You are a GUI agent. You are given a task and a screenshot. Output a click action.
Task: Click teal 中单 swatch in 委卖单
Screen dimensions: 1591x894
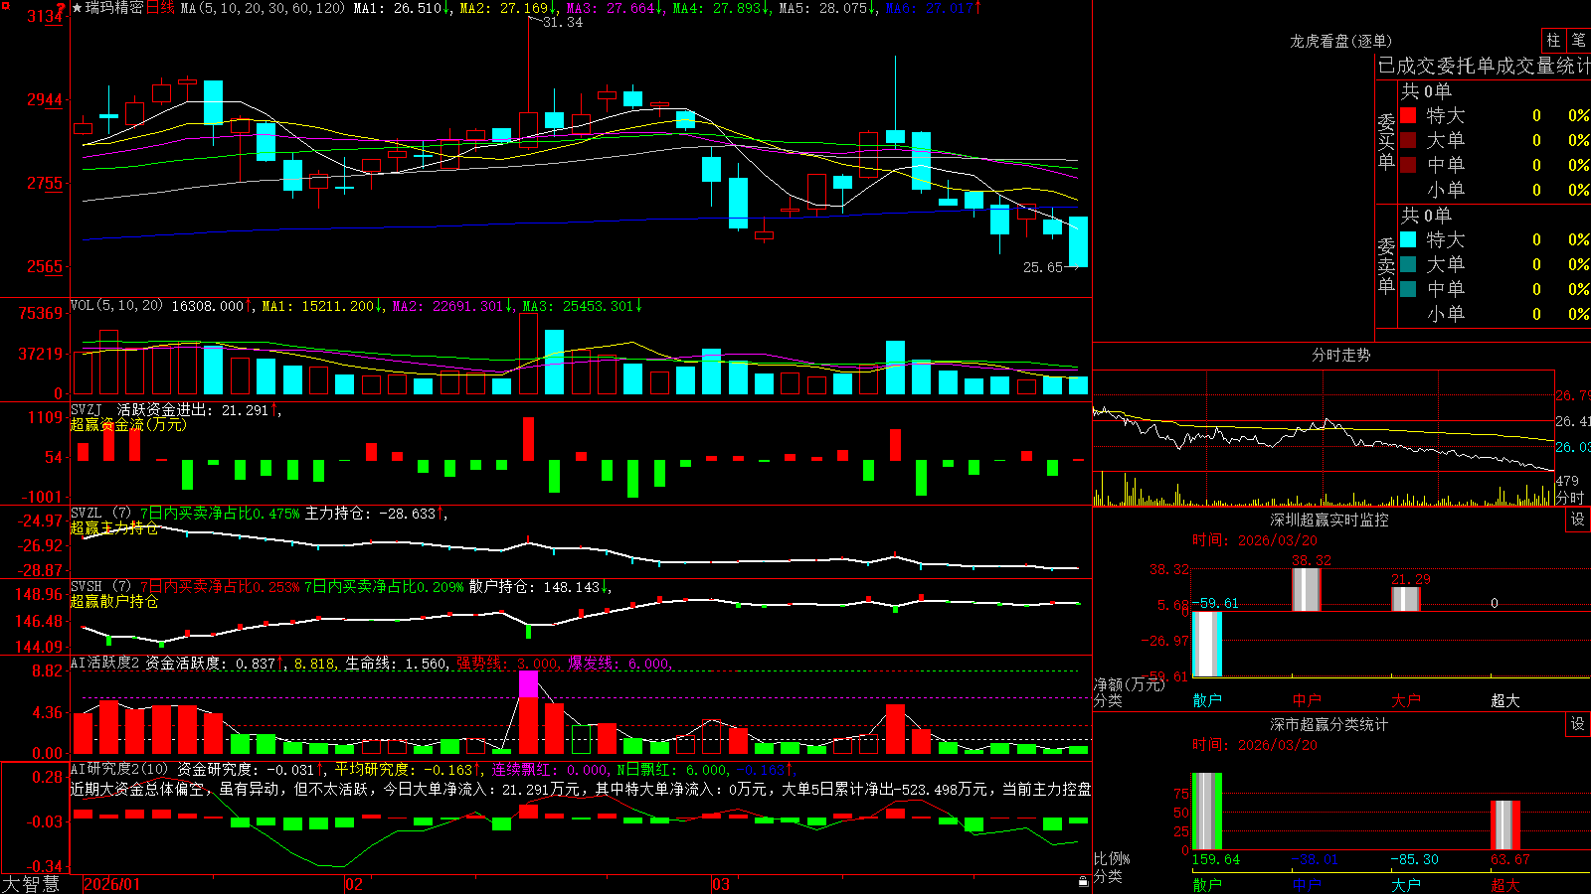pyautogui.click(x=1408, y=289)
